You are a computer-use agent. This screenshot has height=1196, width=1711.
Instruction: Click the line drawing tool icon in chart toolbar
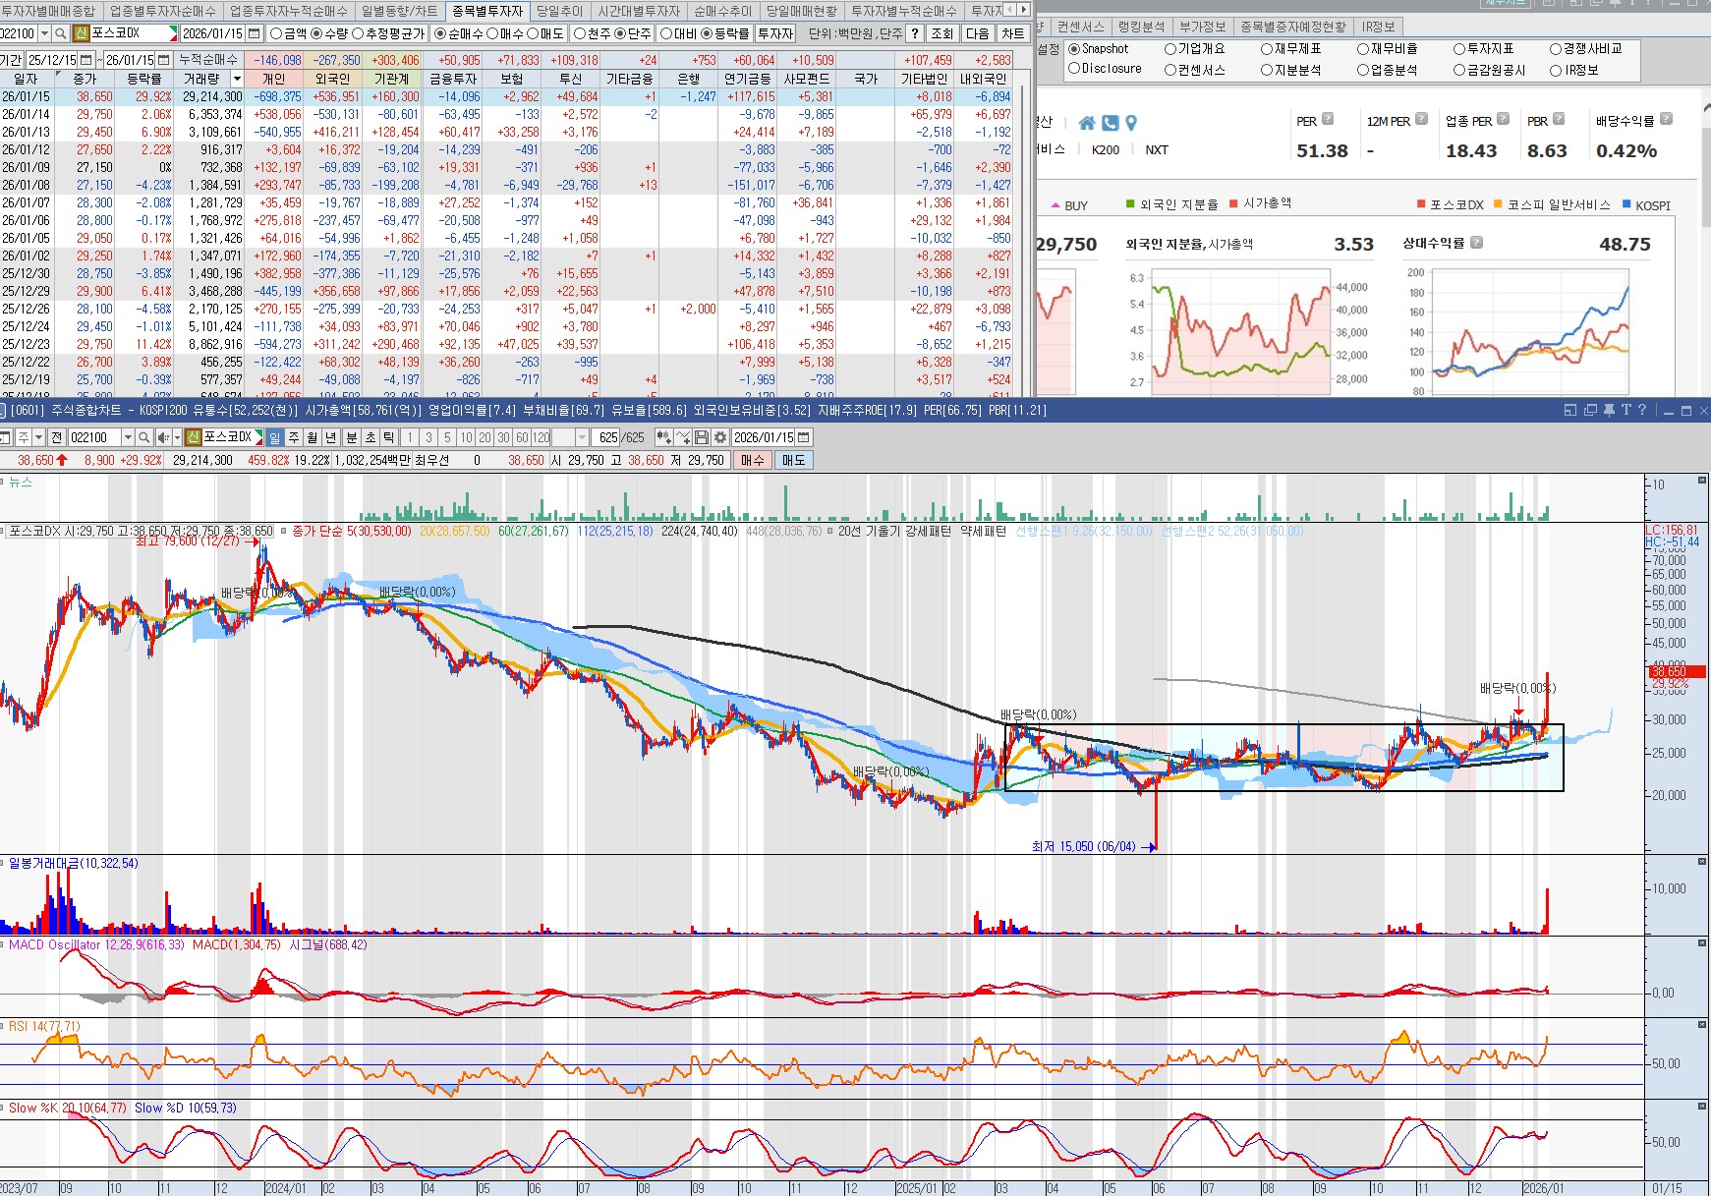coord(683,437)
